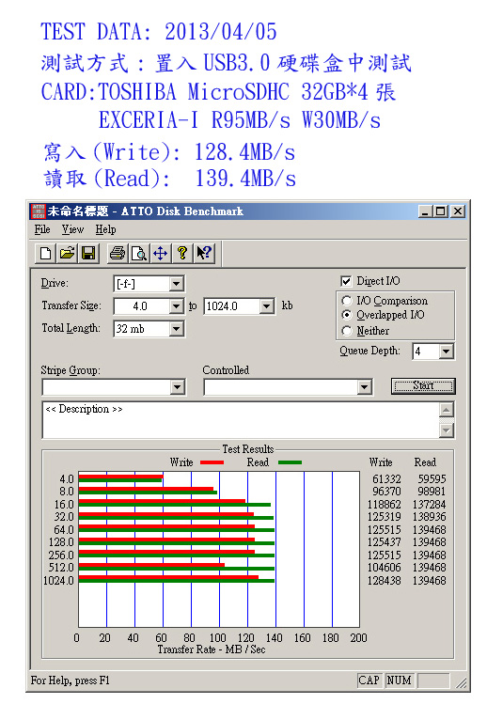
Task: Save results using the floppy disk icon
Action: [x=88, y=253]
